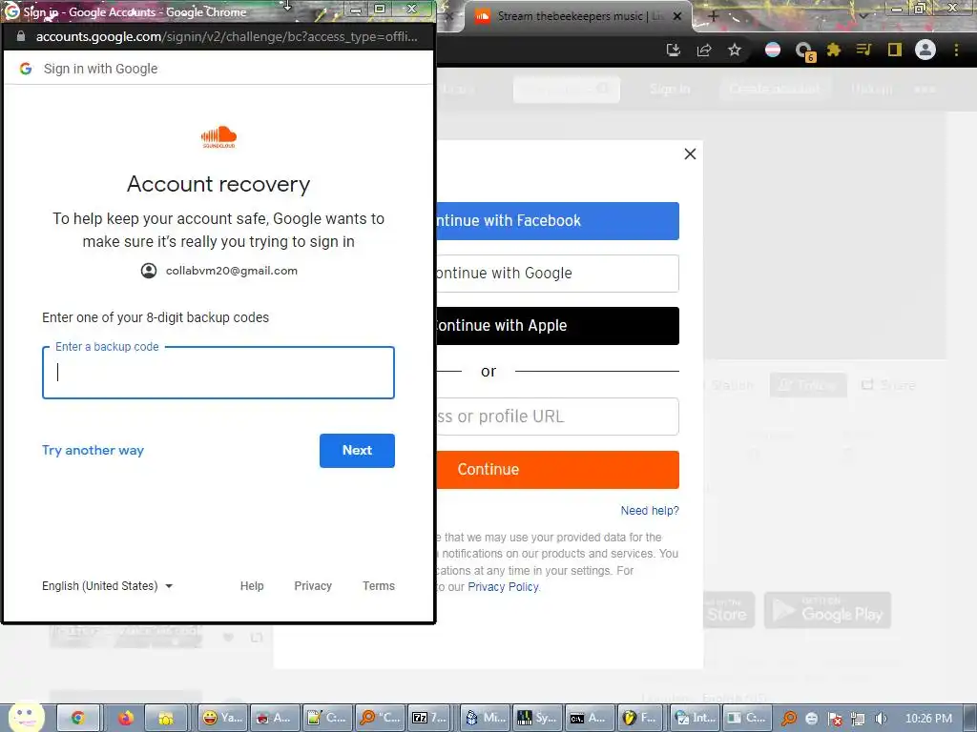Image resolution: width=977 pixels, height=732 pixels.
Task: Switch to the command prompt taskbar window
Action: click(588, 719)
